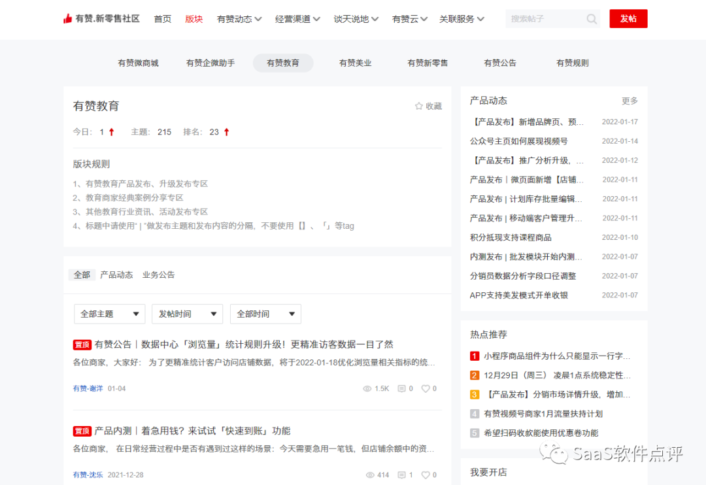Open 有赞视频号商家1月流量扶持计划 hot post
706x485 pixels.
click(x=543, y=414)
